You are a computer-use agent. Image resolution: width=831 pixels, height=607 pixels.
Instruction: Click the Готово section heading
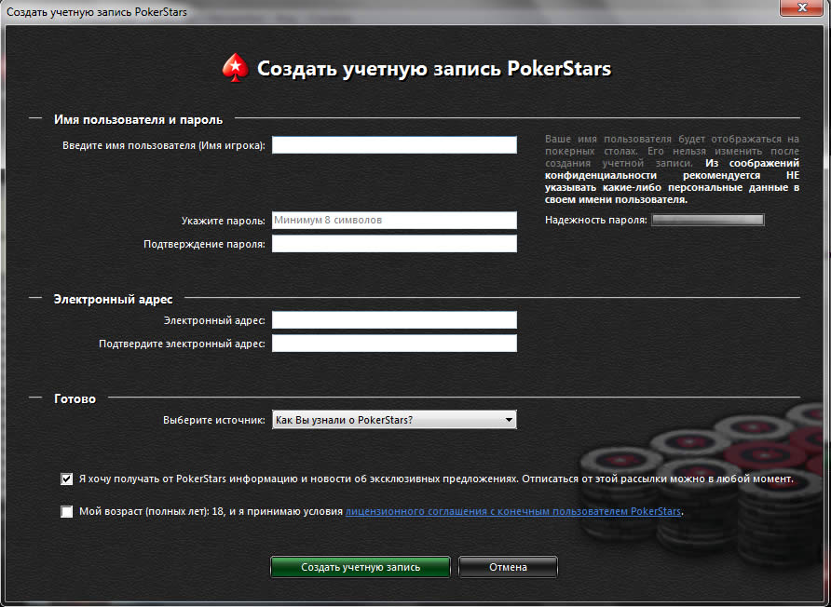pyautogui.click(x=75, y=398)
